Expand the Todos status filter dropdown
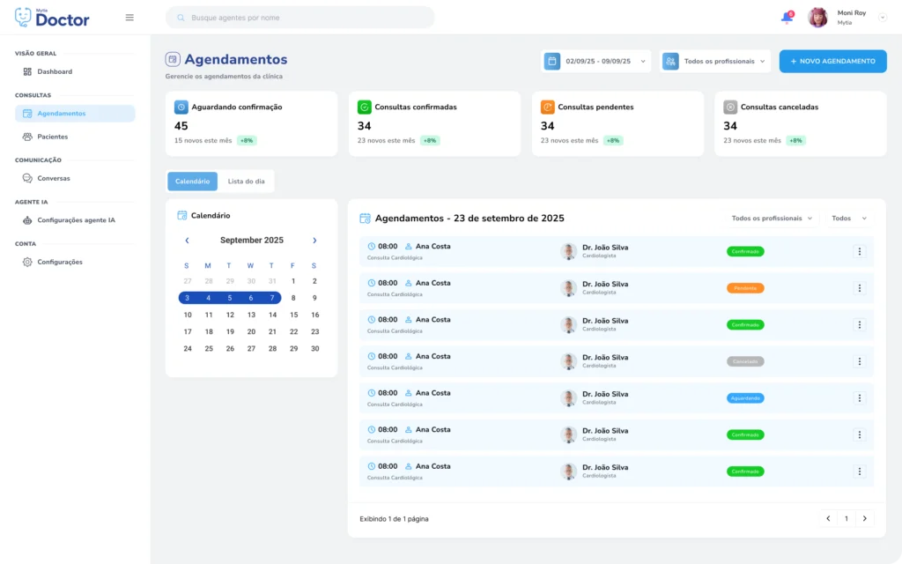 [849, 219]
